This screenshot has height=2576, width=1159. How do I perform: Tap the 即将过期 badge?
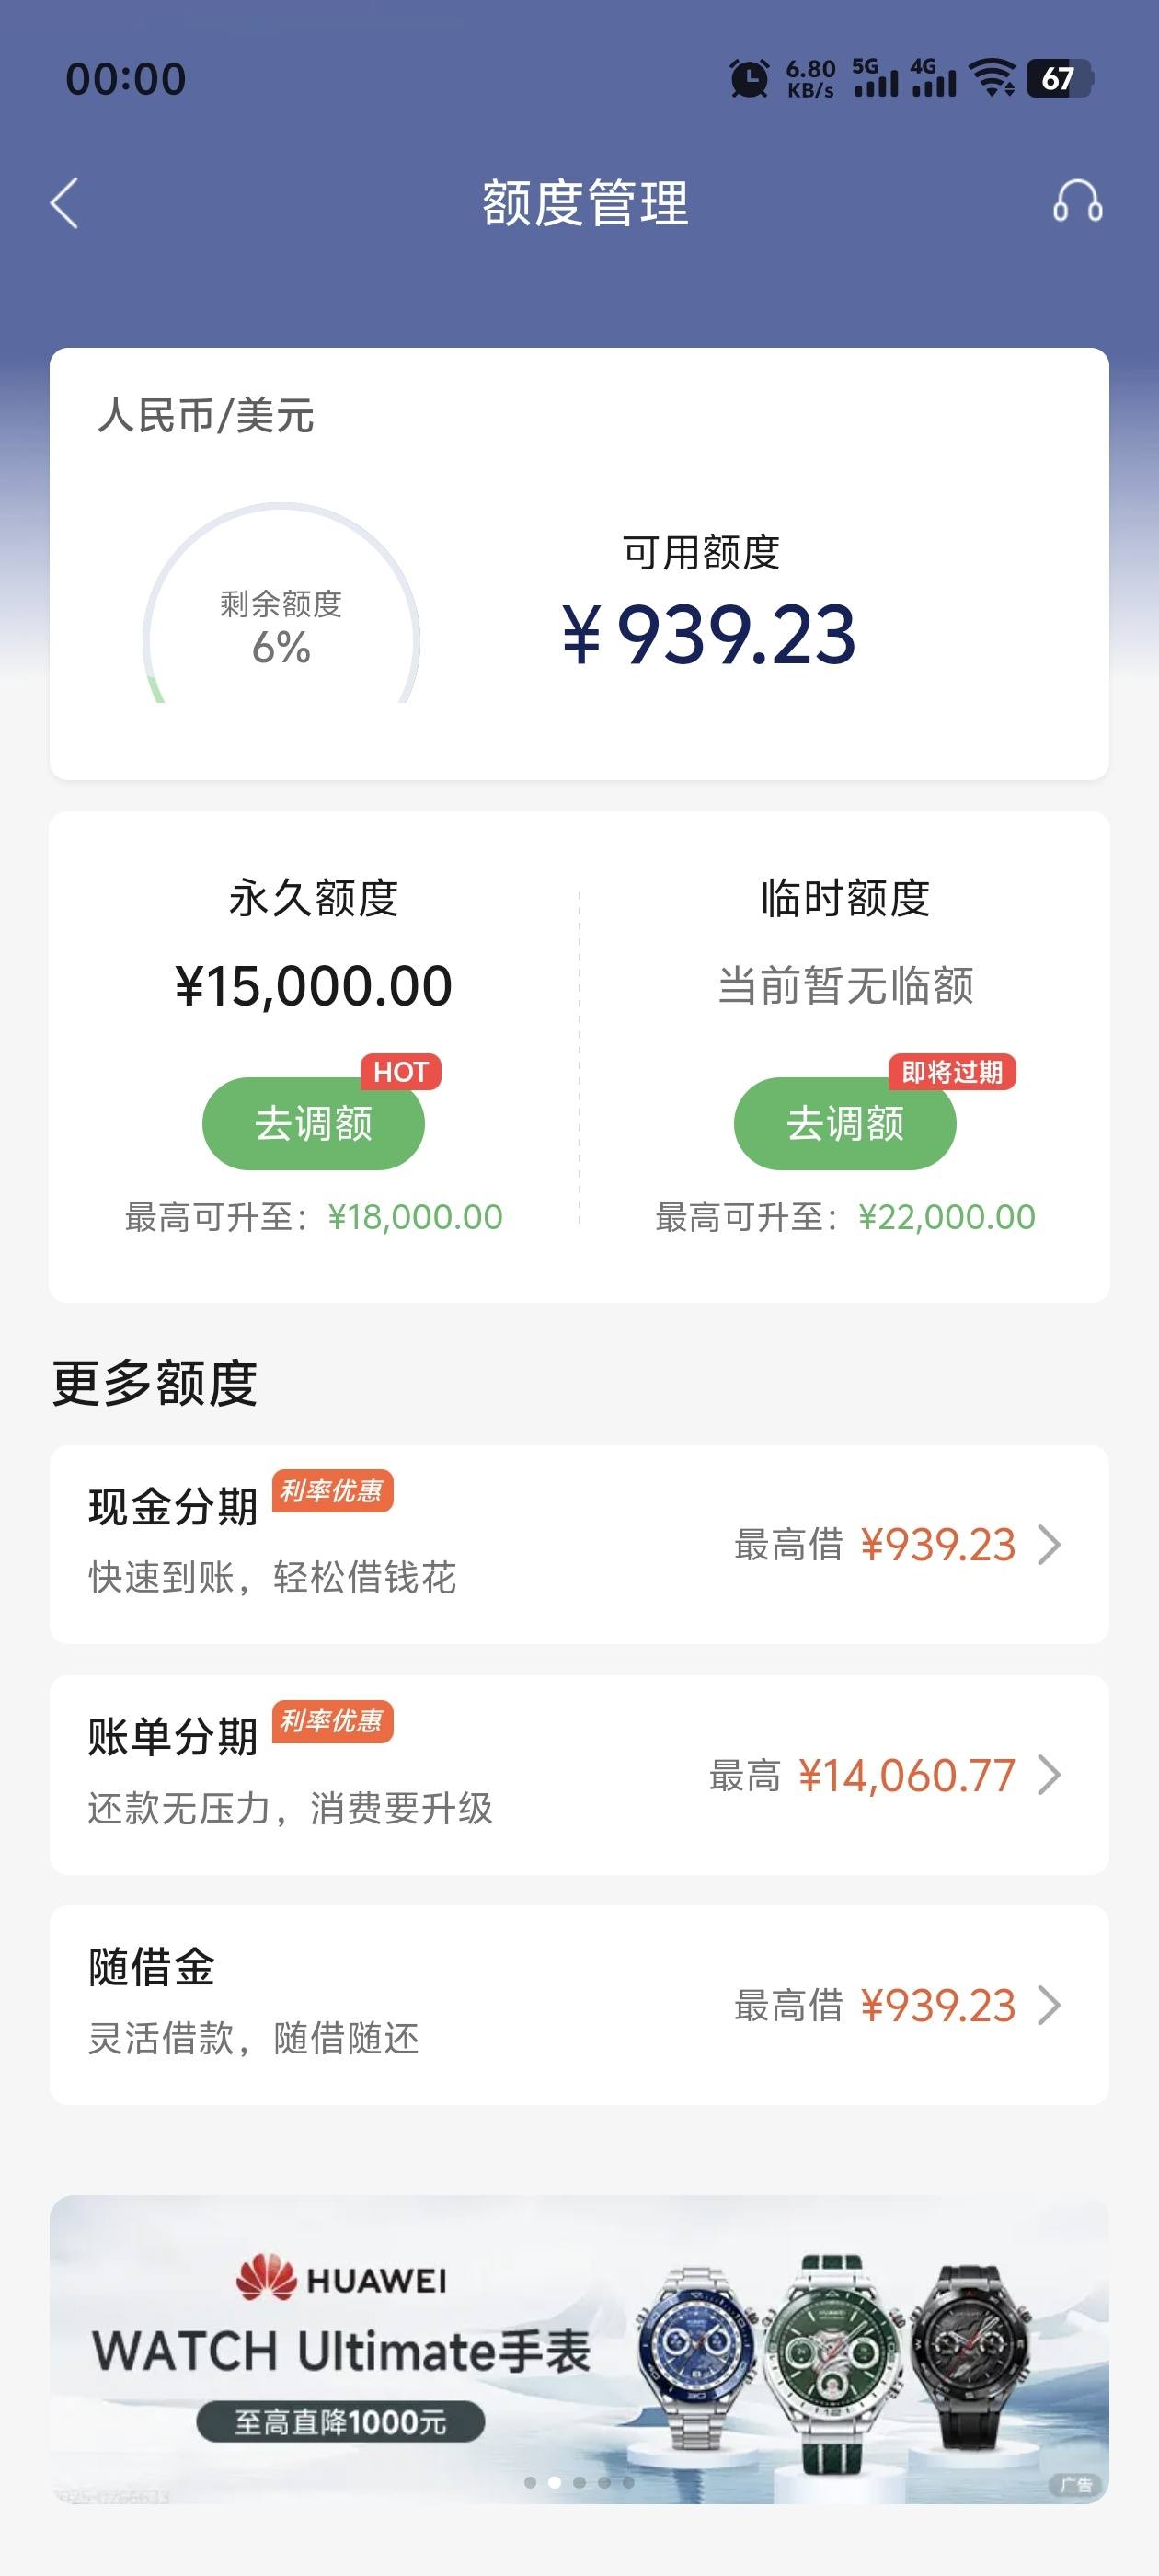952,1072
